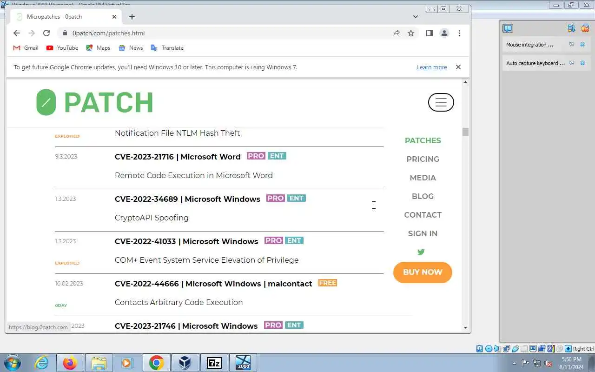595x372 pixels.
Task: Click CVE-2022-41033 | Microsoft Windows entry
Action: [186, 241]
